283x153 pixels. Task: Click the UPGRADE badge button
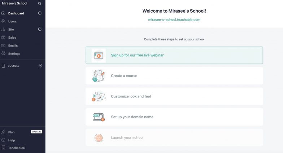[37, 132]
